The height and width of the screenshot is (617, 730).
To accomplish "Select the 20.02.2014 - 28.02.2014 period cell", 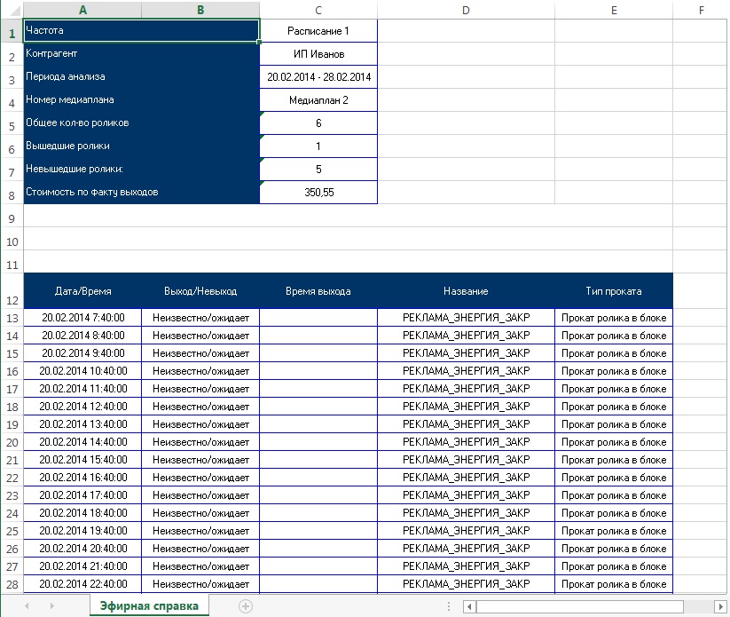I will coord(318,77).
